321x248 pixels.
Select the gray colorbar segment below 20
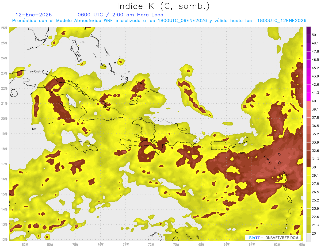coord(308,237)
